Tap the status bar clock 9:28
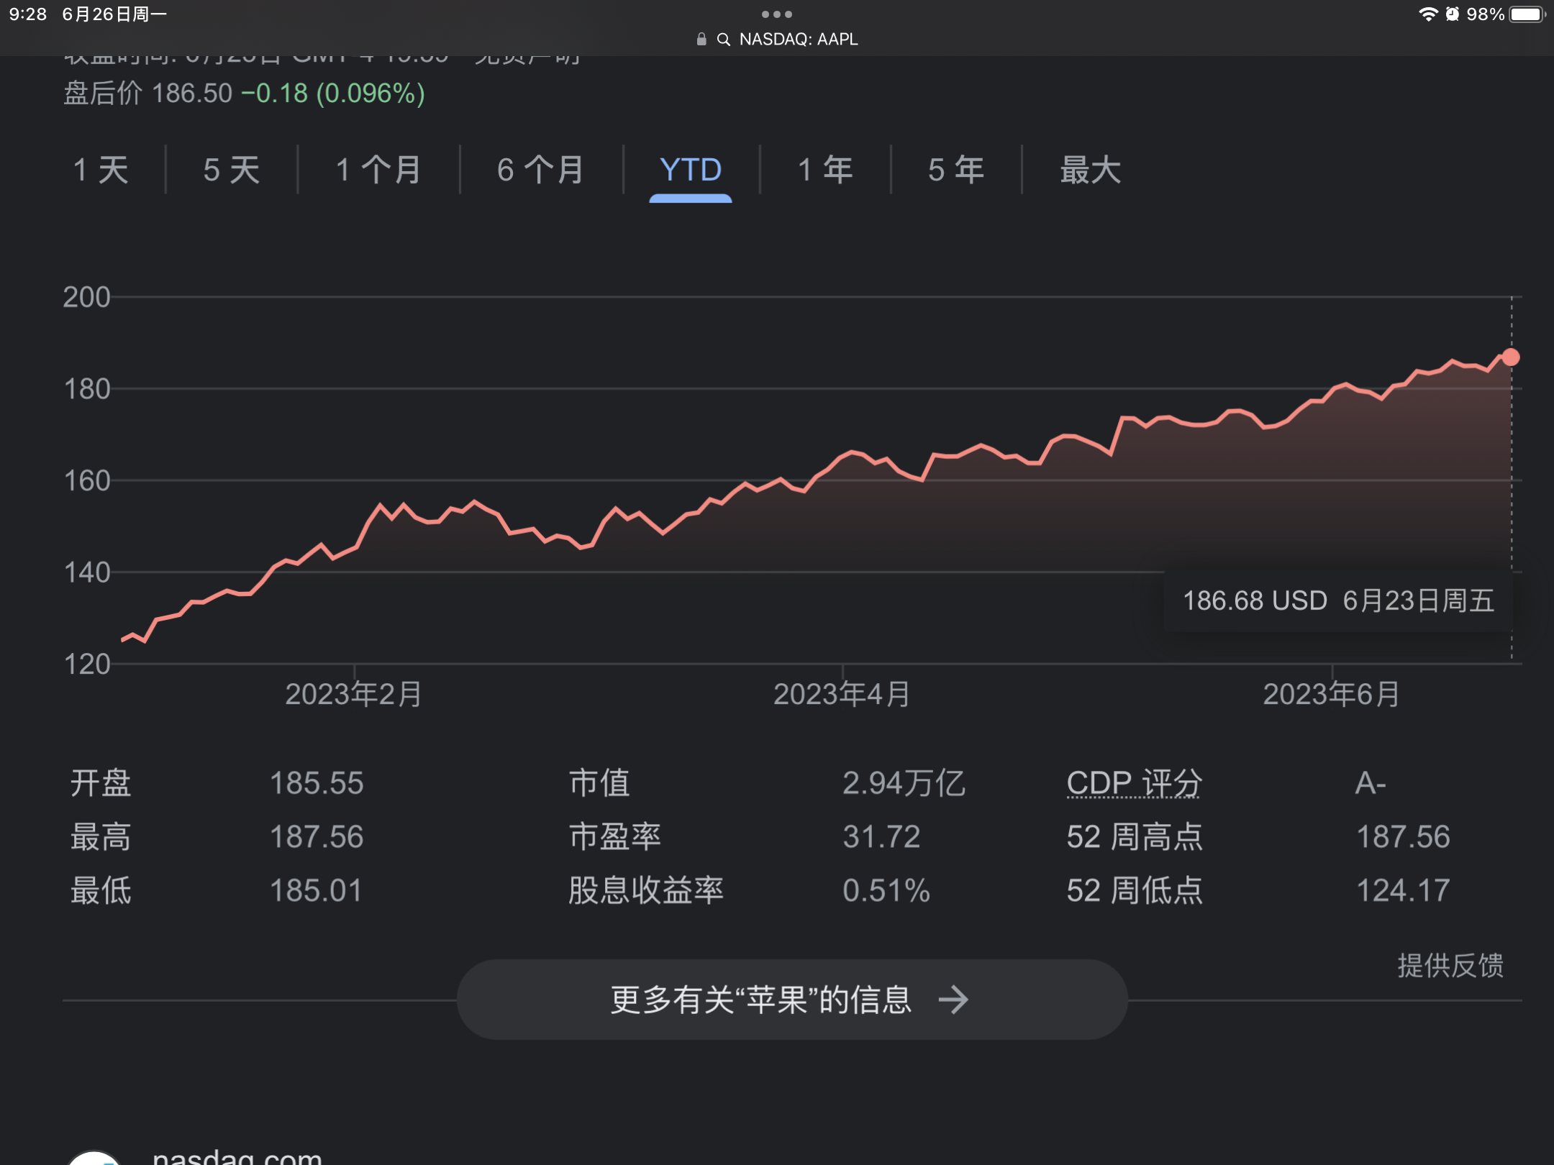The width and height of the screenshot is (1554, 1165). coord(28,14)
